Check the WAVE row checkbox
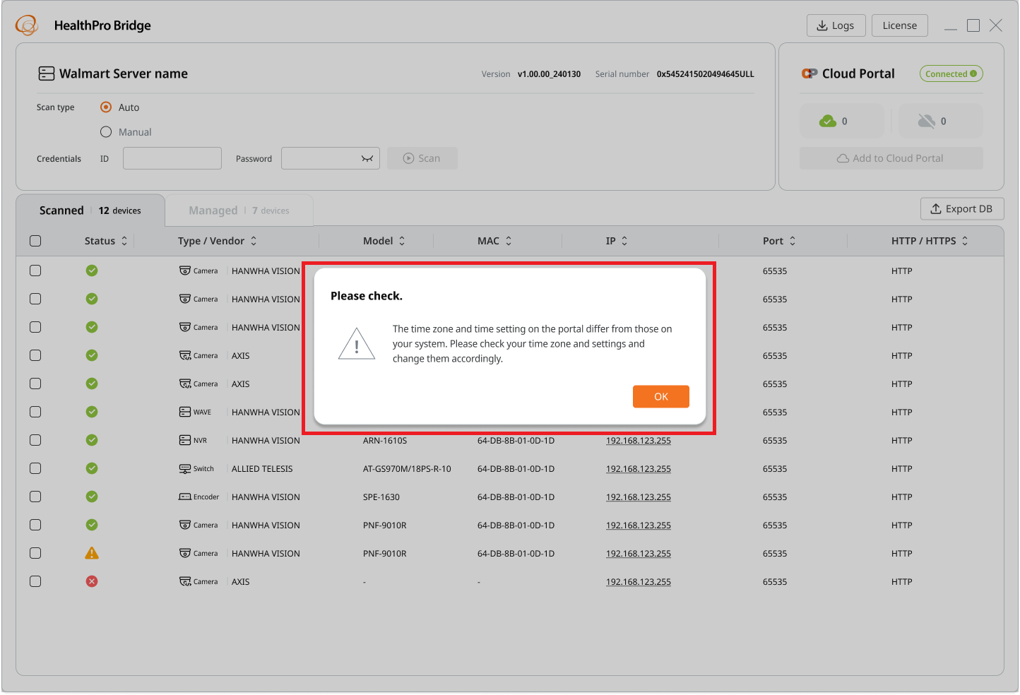Screen dimensions: 1020x695 tap(35, 412)
